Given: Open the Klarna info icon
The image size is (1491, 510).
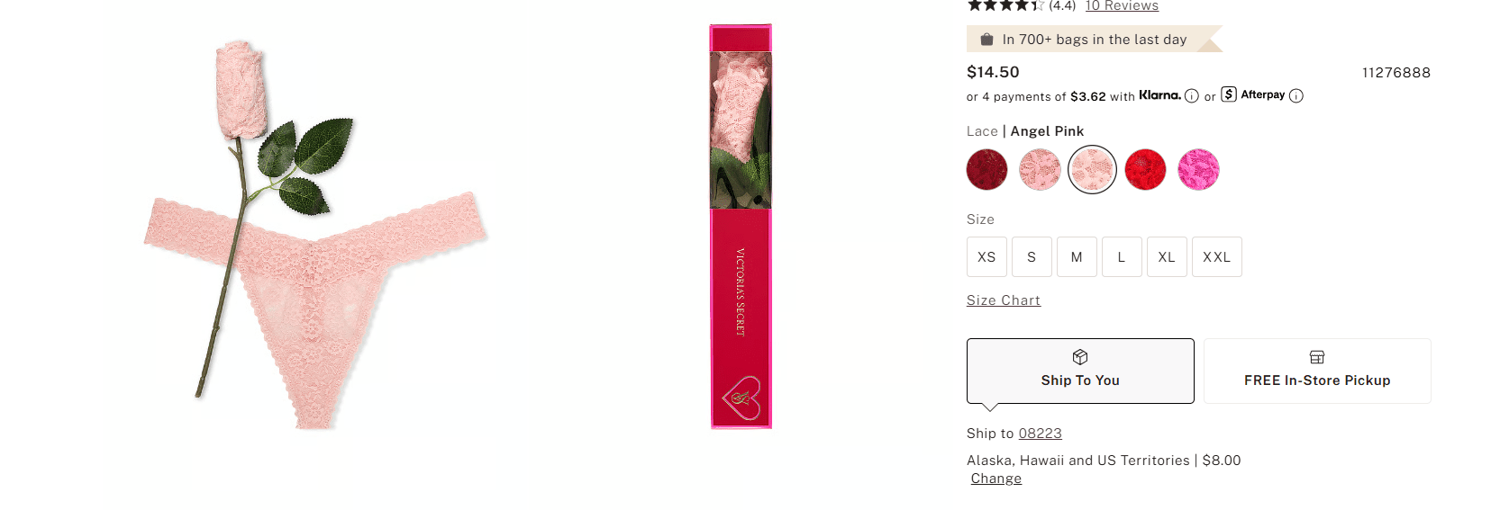Looking at the screenshot, I should coord(1192,96).
